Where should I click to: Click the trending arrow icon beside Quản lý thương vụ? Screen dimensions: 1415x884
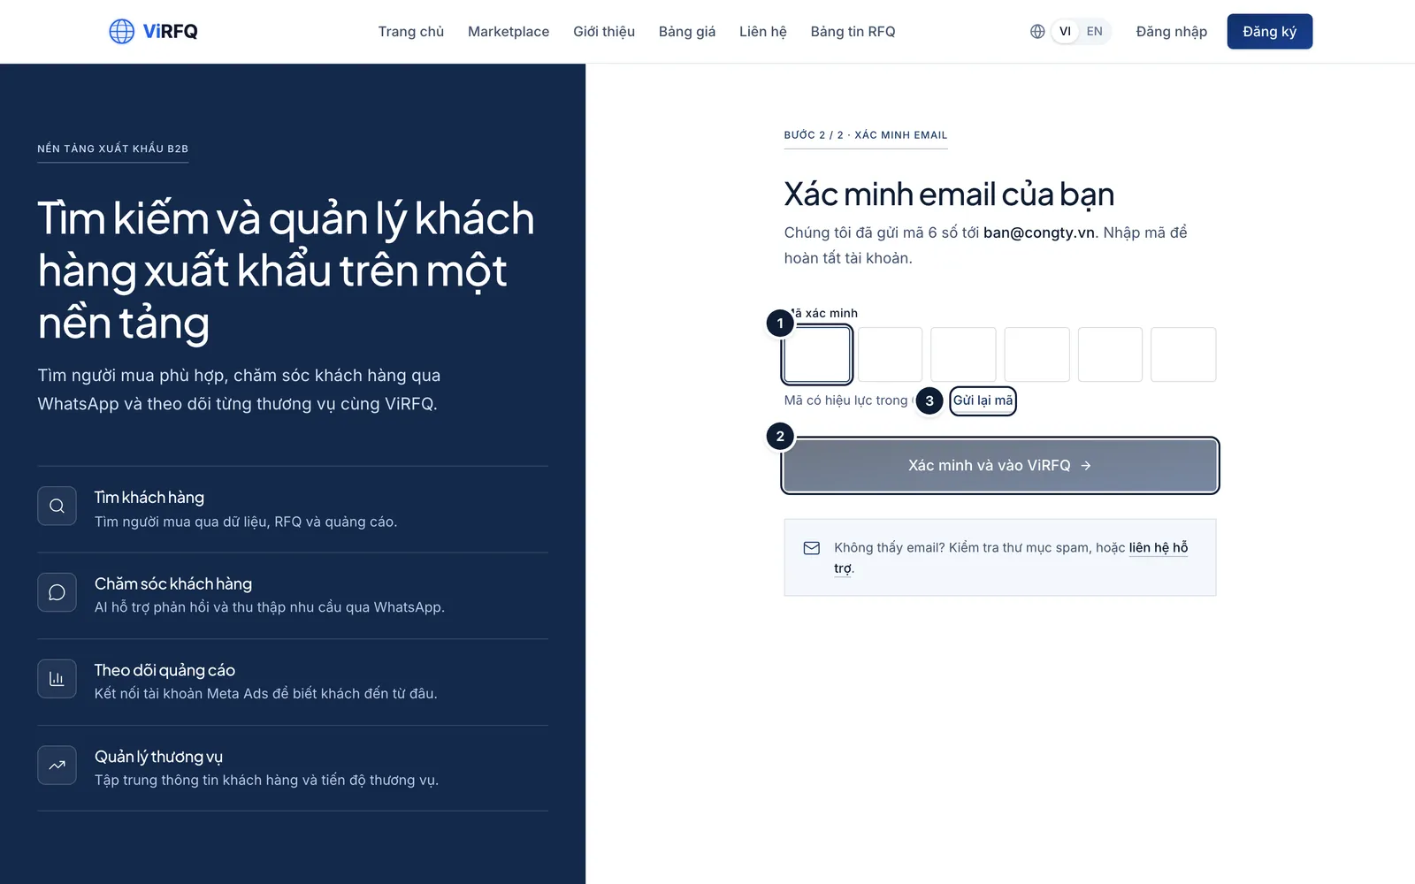(x=57, y=766)
